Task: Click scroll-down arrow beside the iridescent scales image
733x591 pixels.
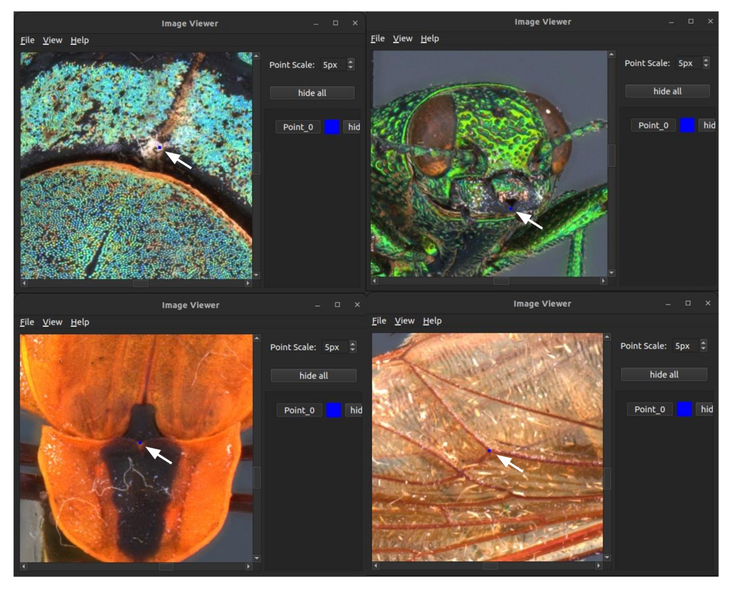Action: click(256, 275)
